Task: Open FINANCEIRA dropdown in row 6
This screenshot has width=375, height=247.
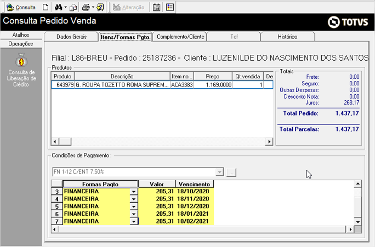Action: tap(134, 214)
